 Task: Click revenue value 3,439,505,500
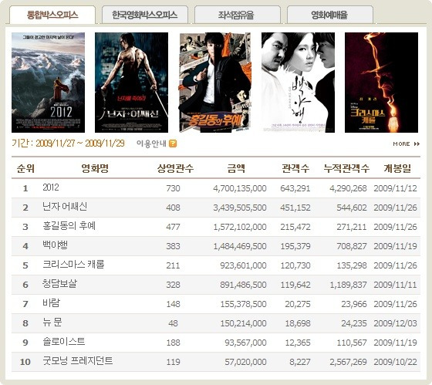(240, 208)
